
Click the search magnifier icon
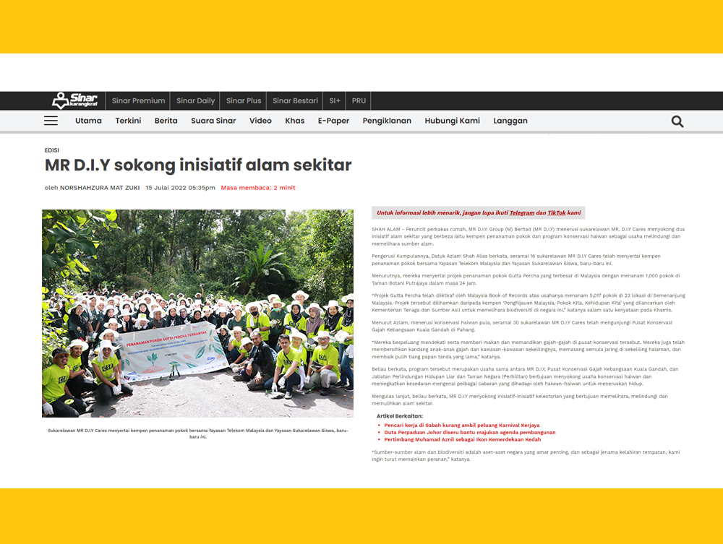click(677, 121)
